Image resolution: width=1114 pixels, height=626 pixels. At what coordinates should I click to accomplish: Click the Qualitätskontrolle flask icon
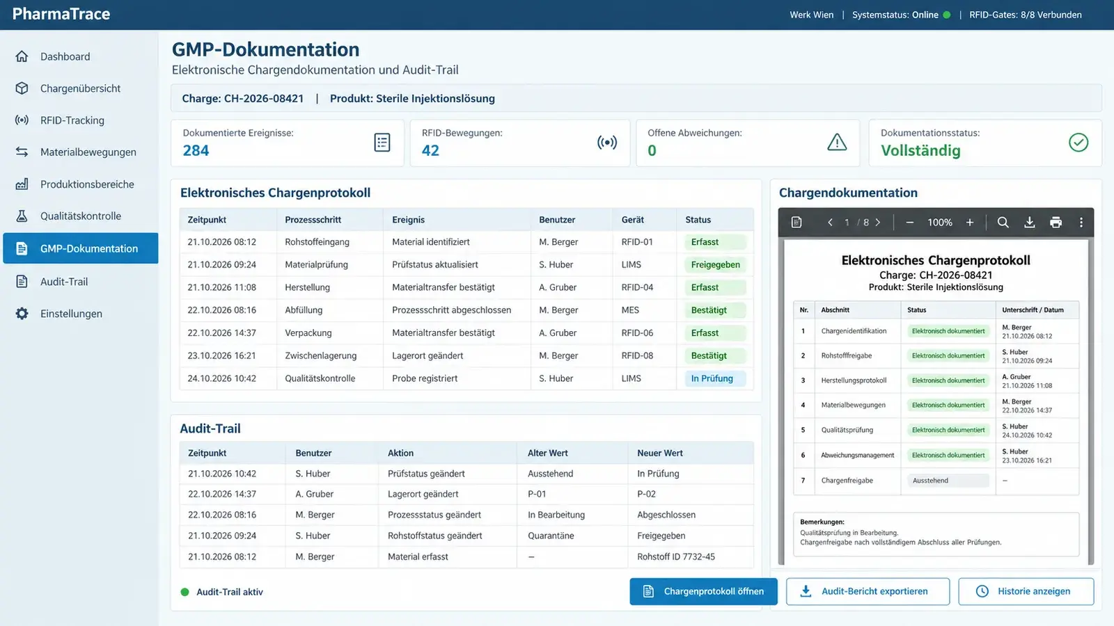pyautogui.click(x=22, y=216)
